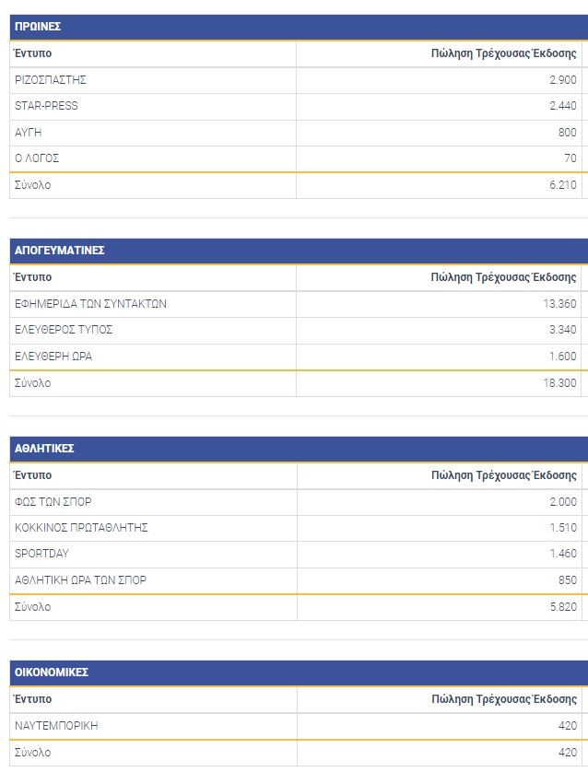Click the ΠΡΩΙΝΕΣ section header

click(x=38, y=27)
